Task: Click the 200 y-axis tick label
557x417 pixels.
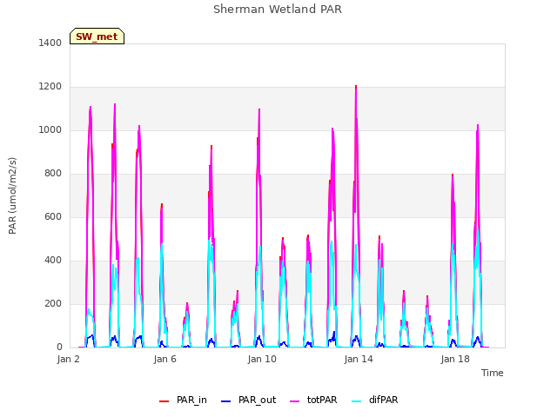Action: (53, 303)
